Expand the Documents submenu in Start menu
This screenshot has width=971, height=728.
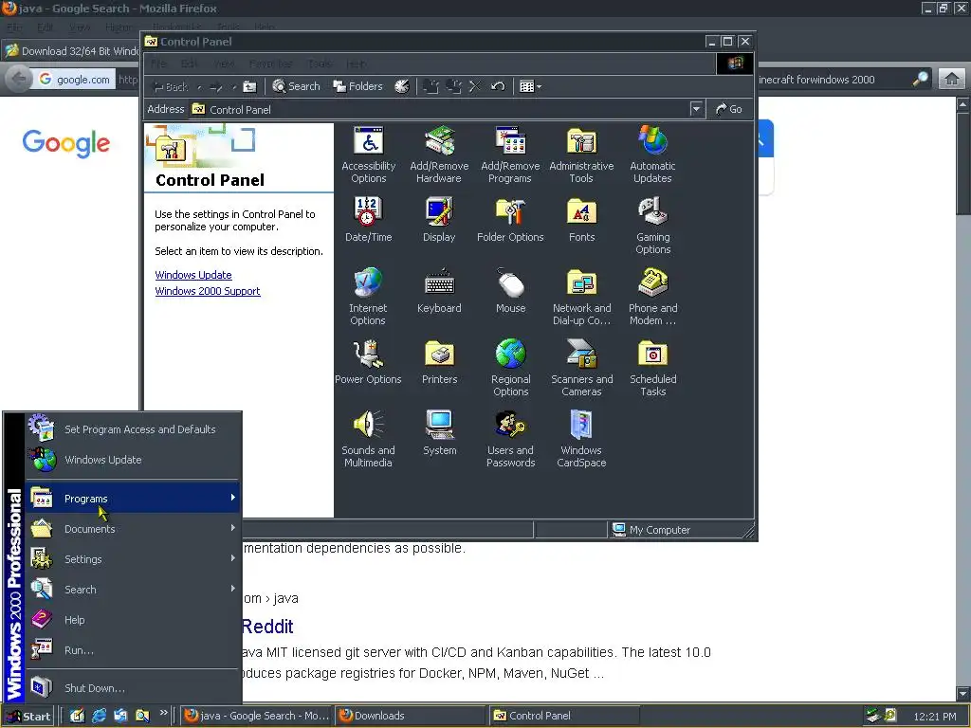pos(133,529)
